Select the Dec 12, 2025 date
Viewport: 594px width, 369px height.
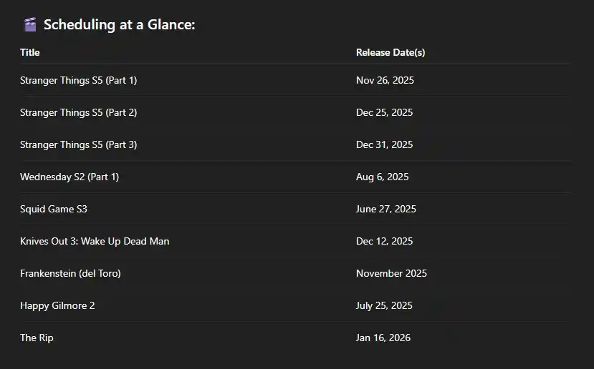point(385,241)
